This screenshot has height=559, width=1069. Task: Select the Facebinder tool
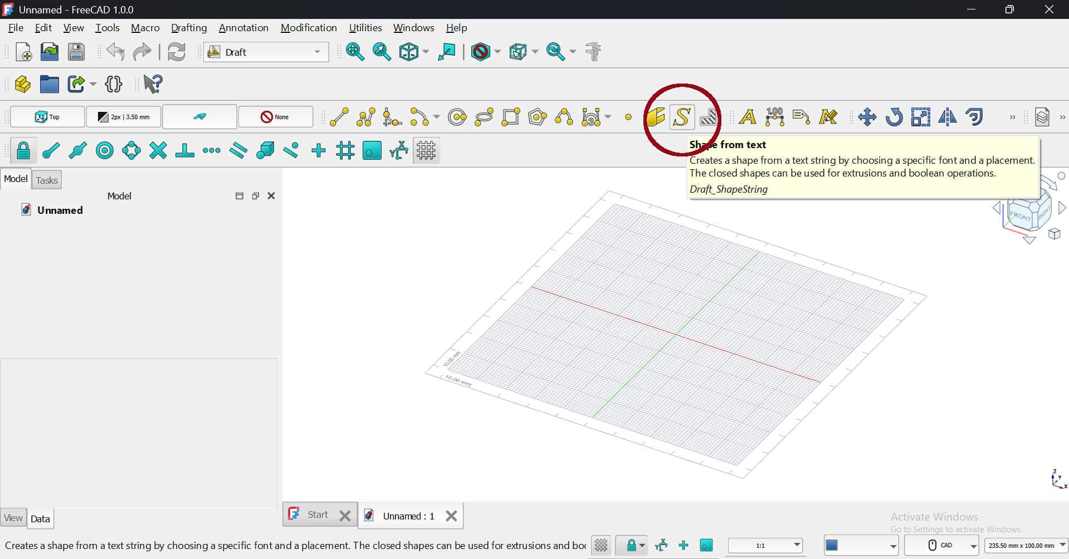[x=655, y=117]
